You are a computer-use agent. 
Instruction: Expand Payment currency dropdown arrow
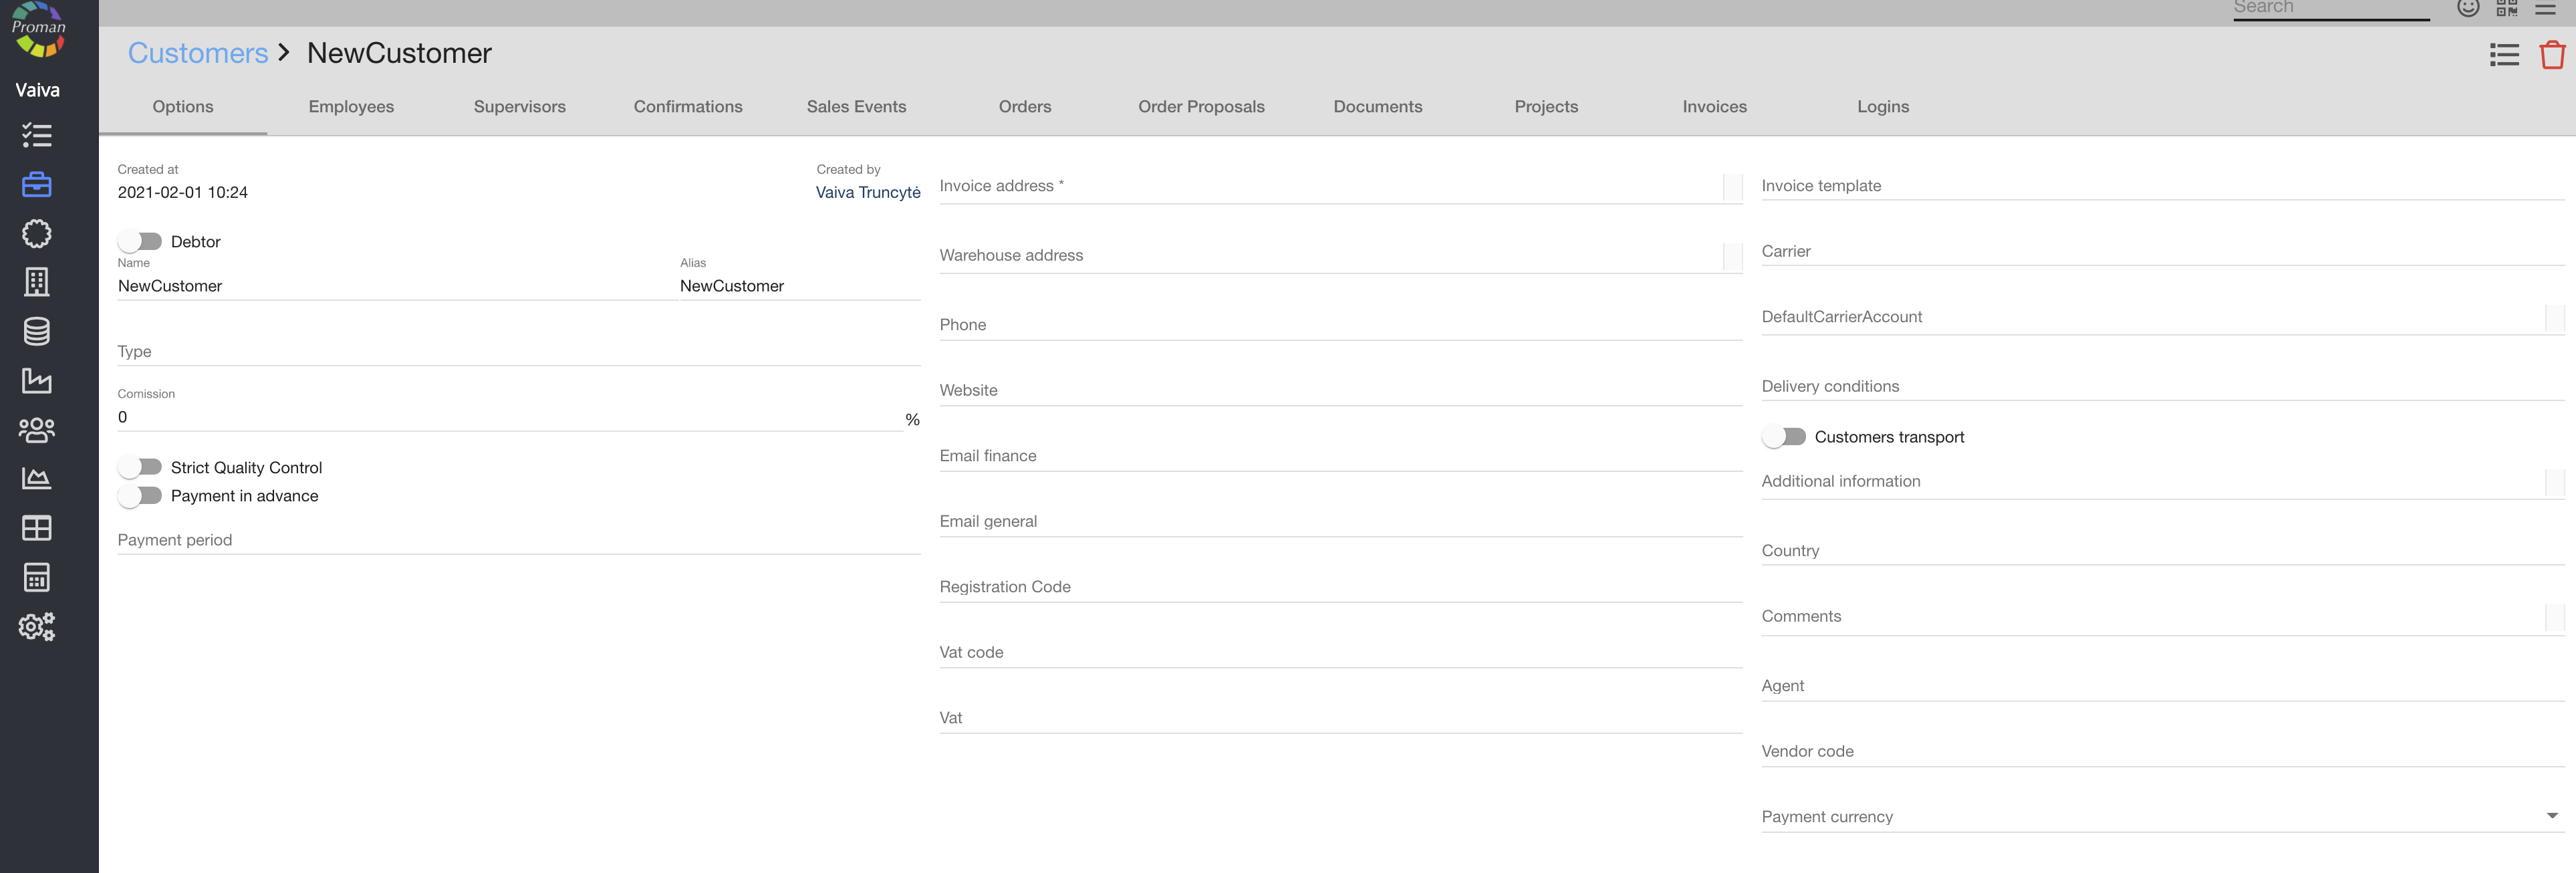(x=2551, y=816)
